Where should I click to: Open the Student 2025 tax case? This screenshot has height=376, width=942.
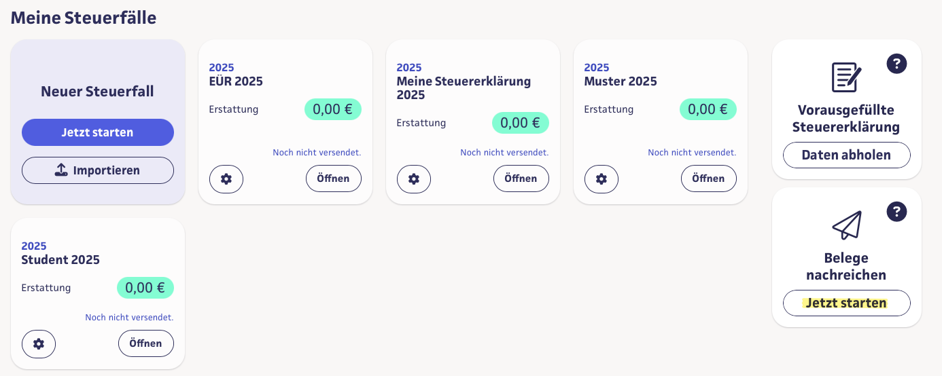145,343
